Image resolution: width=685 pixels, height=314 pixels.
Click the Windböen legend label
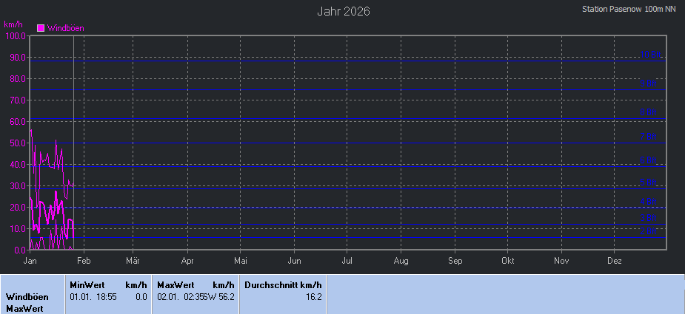coord(65,28)
